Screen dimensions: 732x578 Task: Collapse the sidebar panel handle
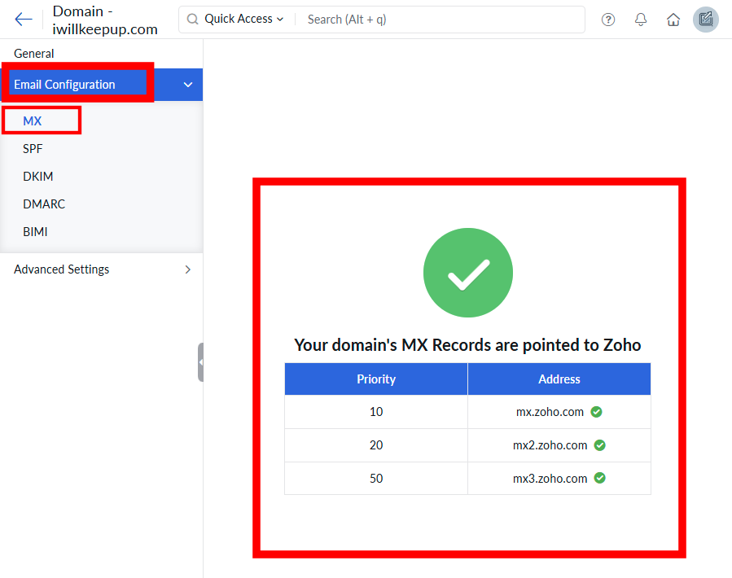200,362
